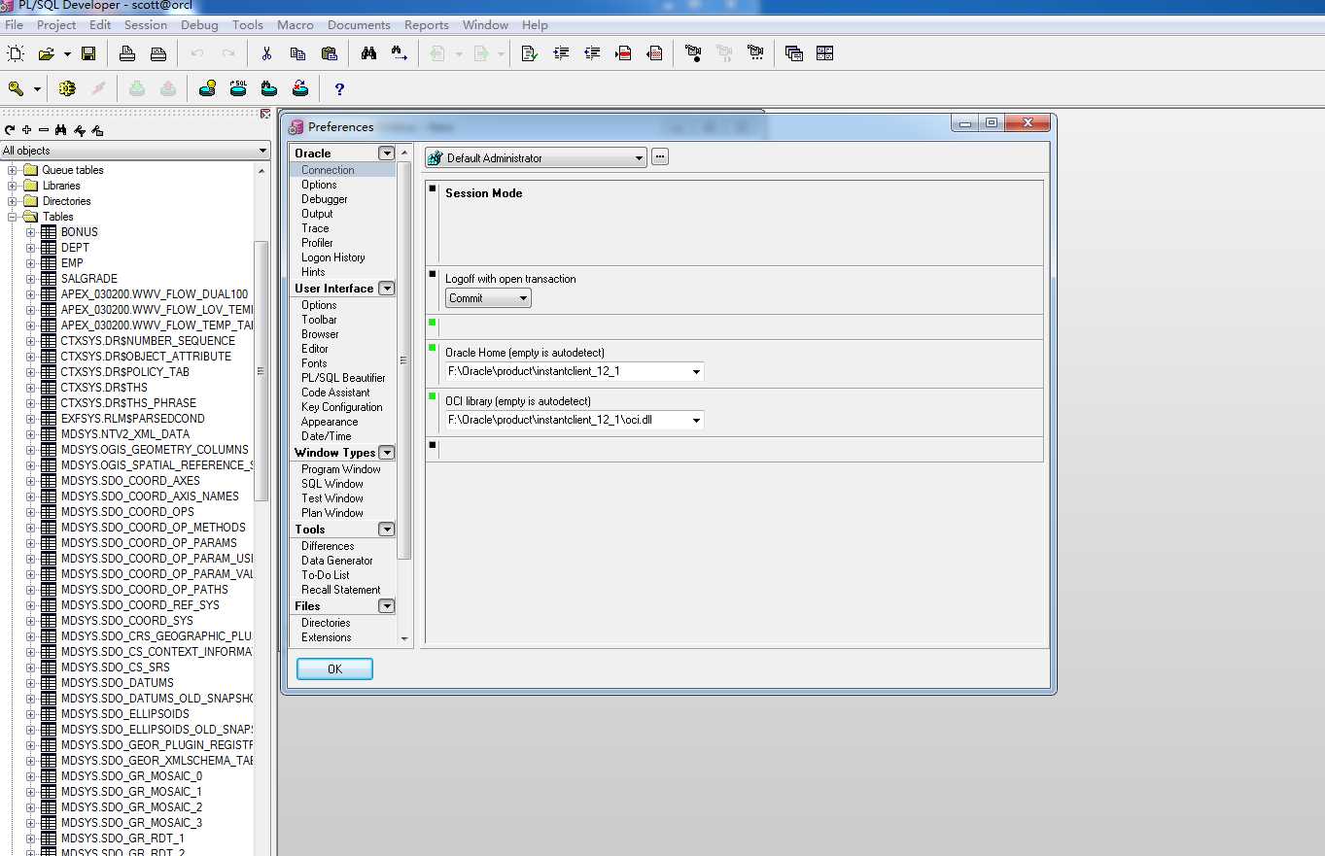Click the Paste clipboard icon
Viewport: 1325px width, 856px height.
(x=329, y=53)
